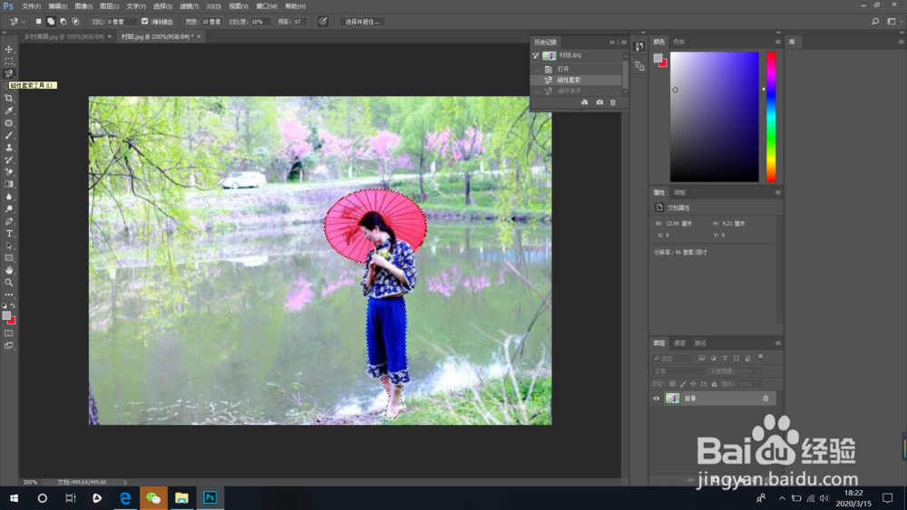Open the Layers panel menu
The image size is (907, 510).
tap(777, 343)
